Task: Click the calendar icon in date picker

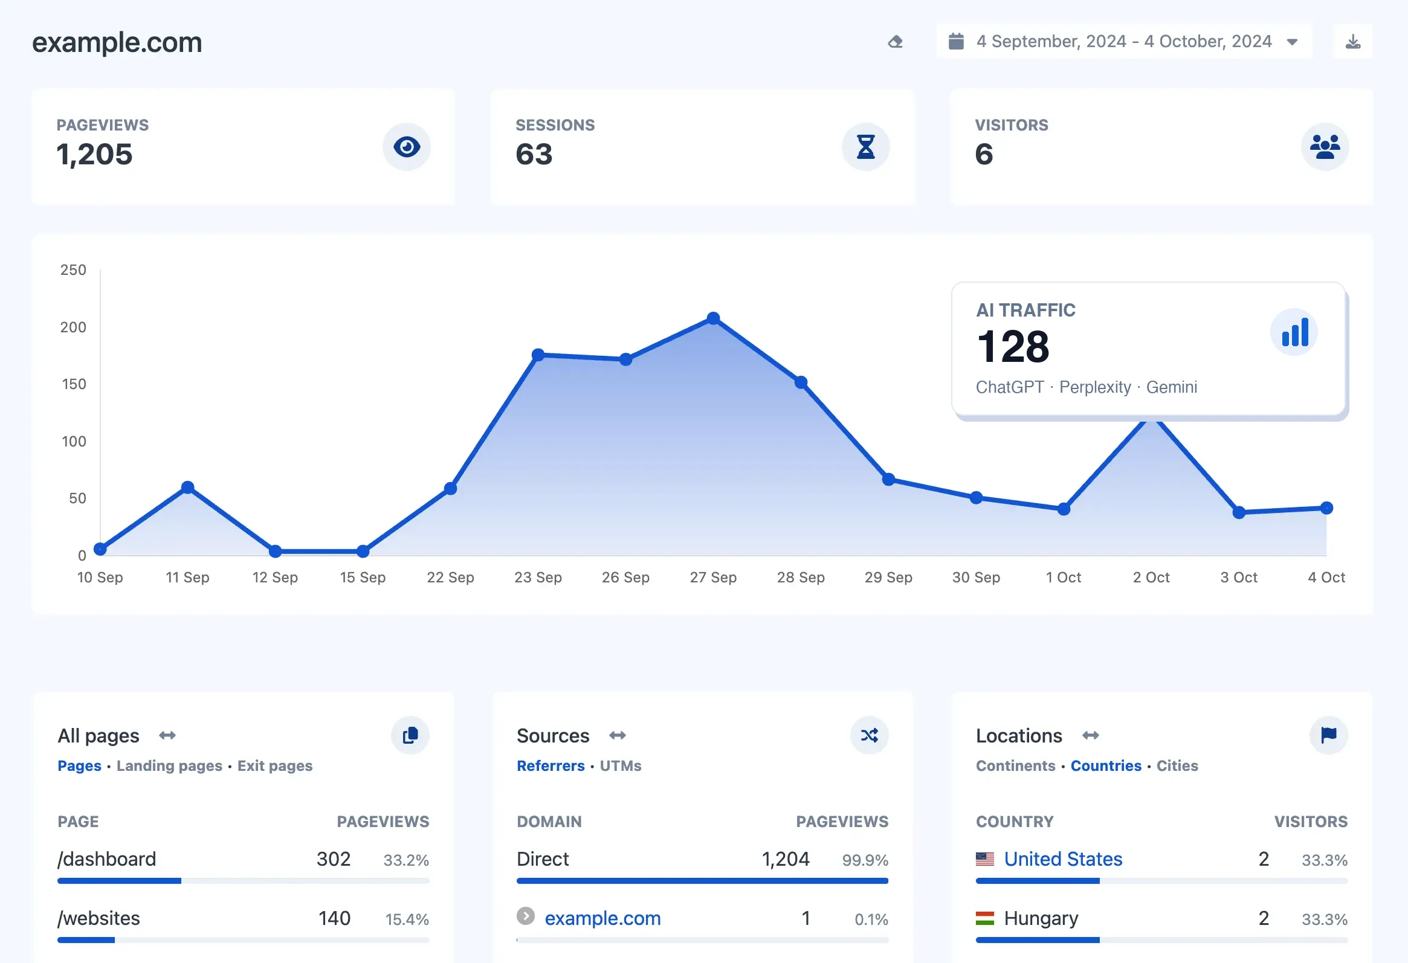Action: click(956, 42)
